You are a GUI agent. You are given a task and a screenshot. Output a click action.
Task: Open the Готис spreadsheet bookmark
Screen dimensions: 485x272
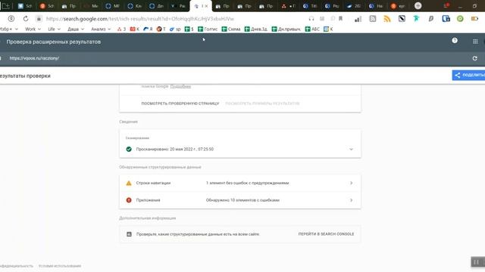point(208,29)
